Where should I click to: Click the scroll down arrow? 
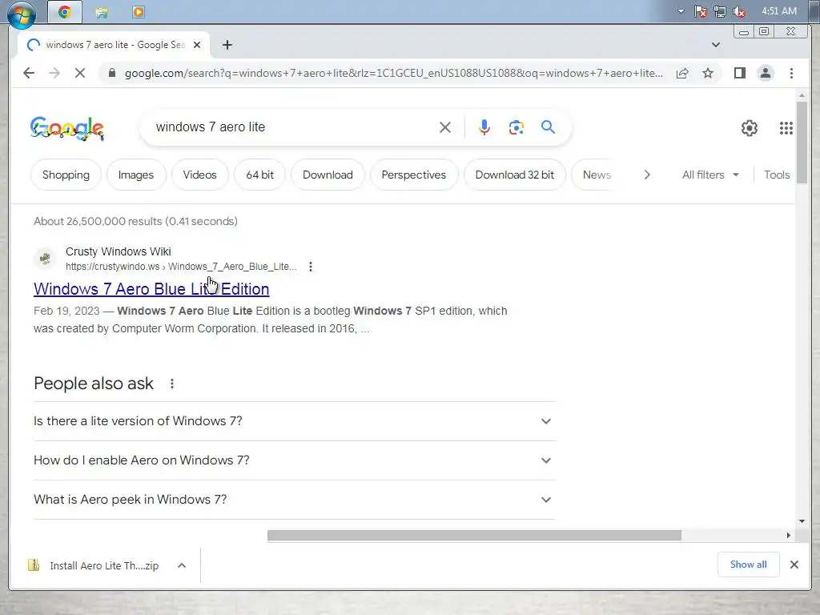click(802, 521)
